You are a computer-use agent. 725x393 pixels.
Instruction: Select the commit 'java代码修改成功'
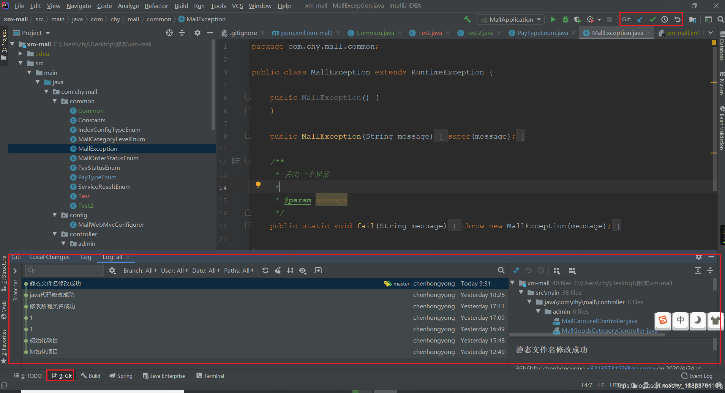point(264,295)
